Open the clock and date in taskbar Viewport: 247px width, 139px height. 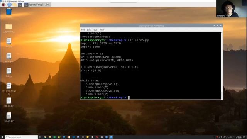coord(239,137)
